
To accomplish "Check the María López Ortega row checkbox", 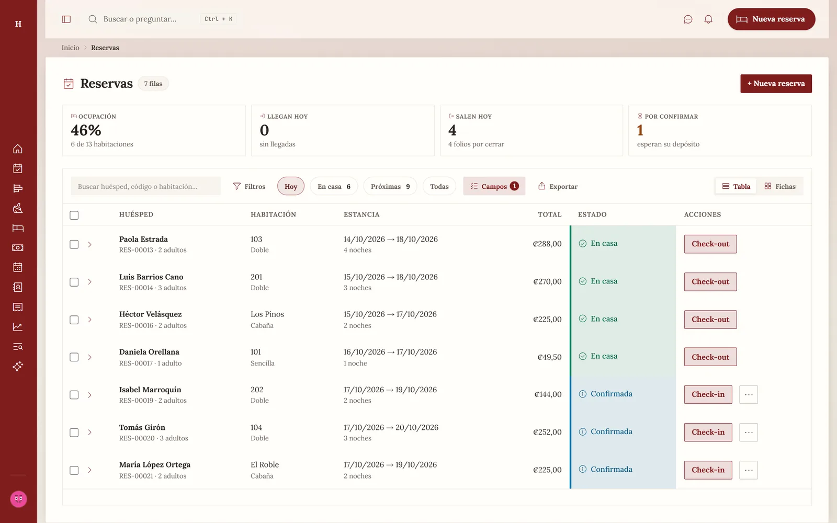I will pos(74,470).
